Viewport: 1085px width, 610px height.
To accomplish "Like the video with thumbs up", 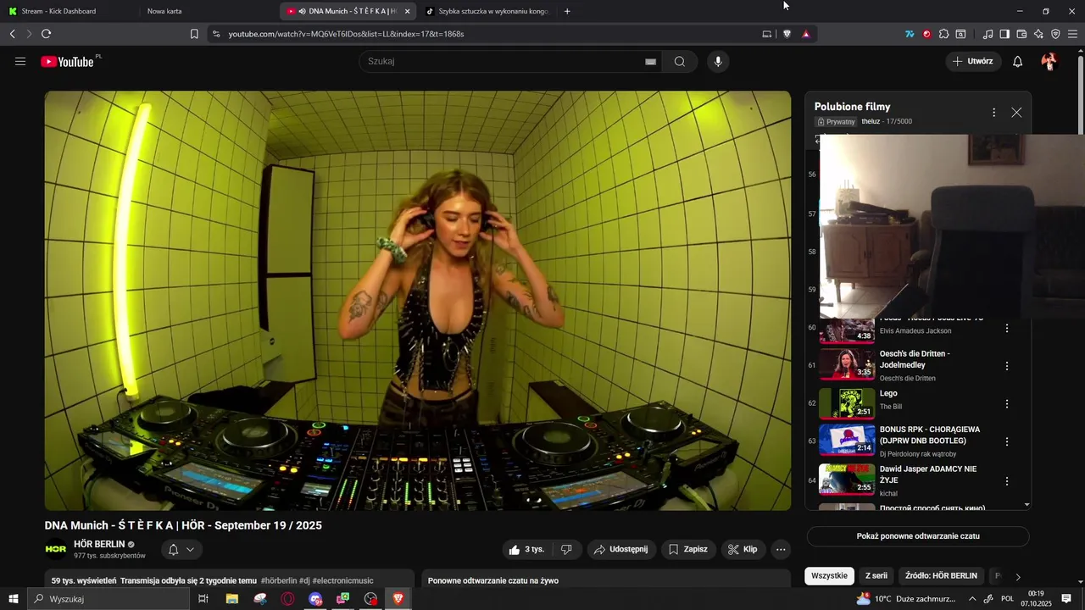I will point(526,549).
